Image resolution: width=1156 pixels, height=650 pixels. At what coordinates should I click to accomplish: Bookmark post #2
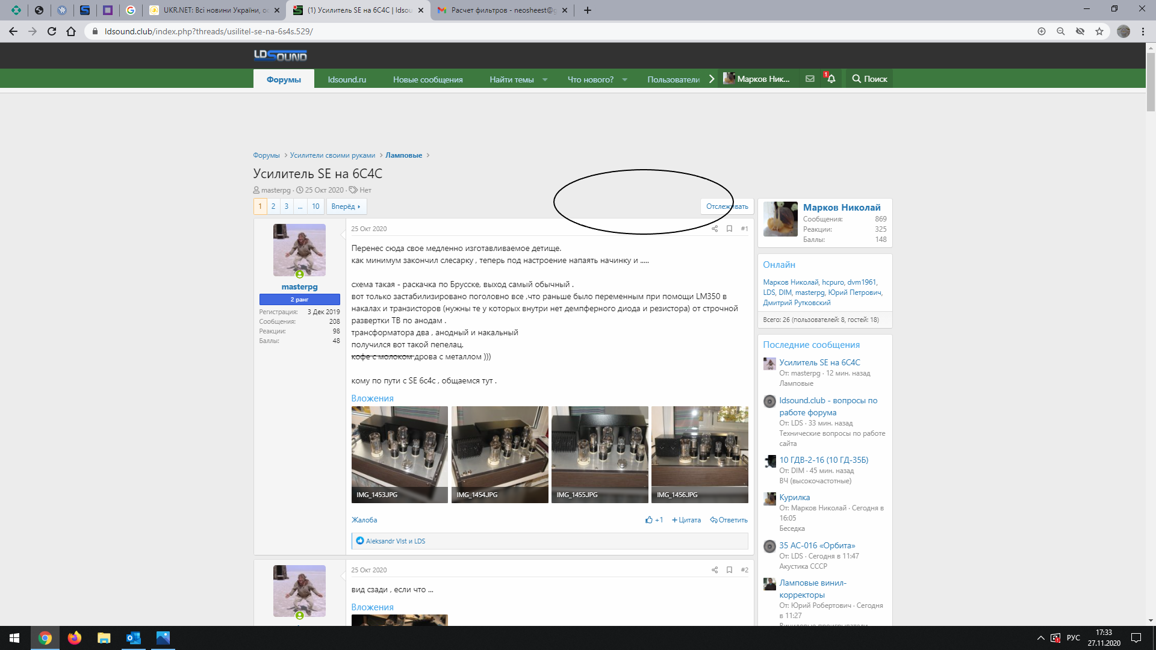pos(729,570)
